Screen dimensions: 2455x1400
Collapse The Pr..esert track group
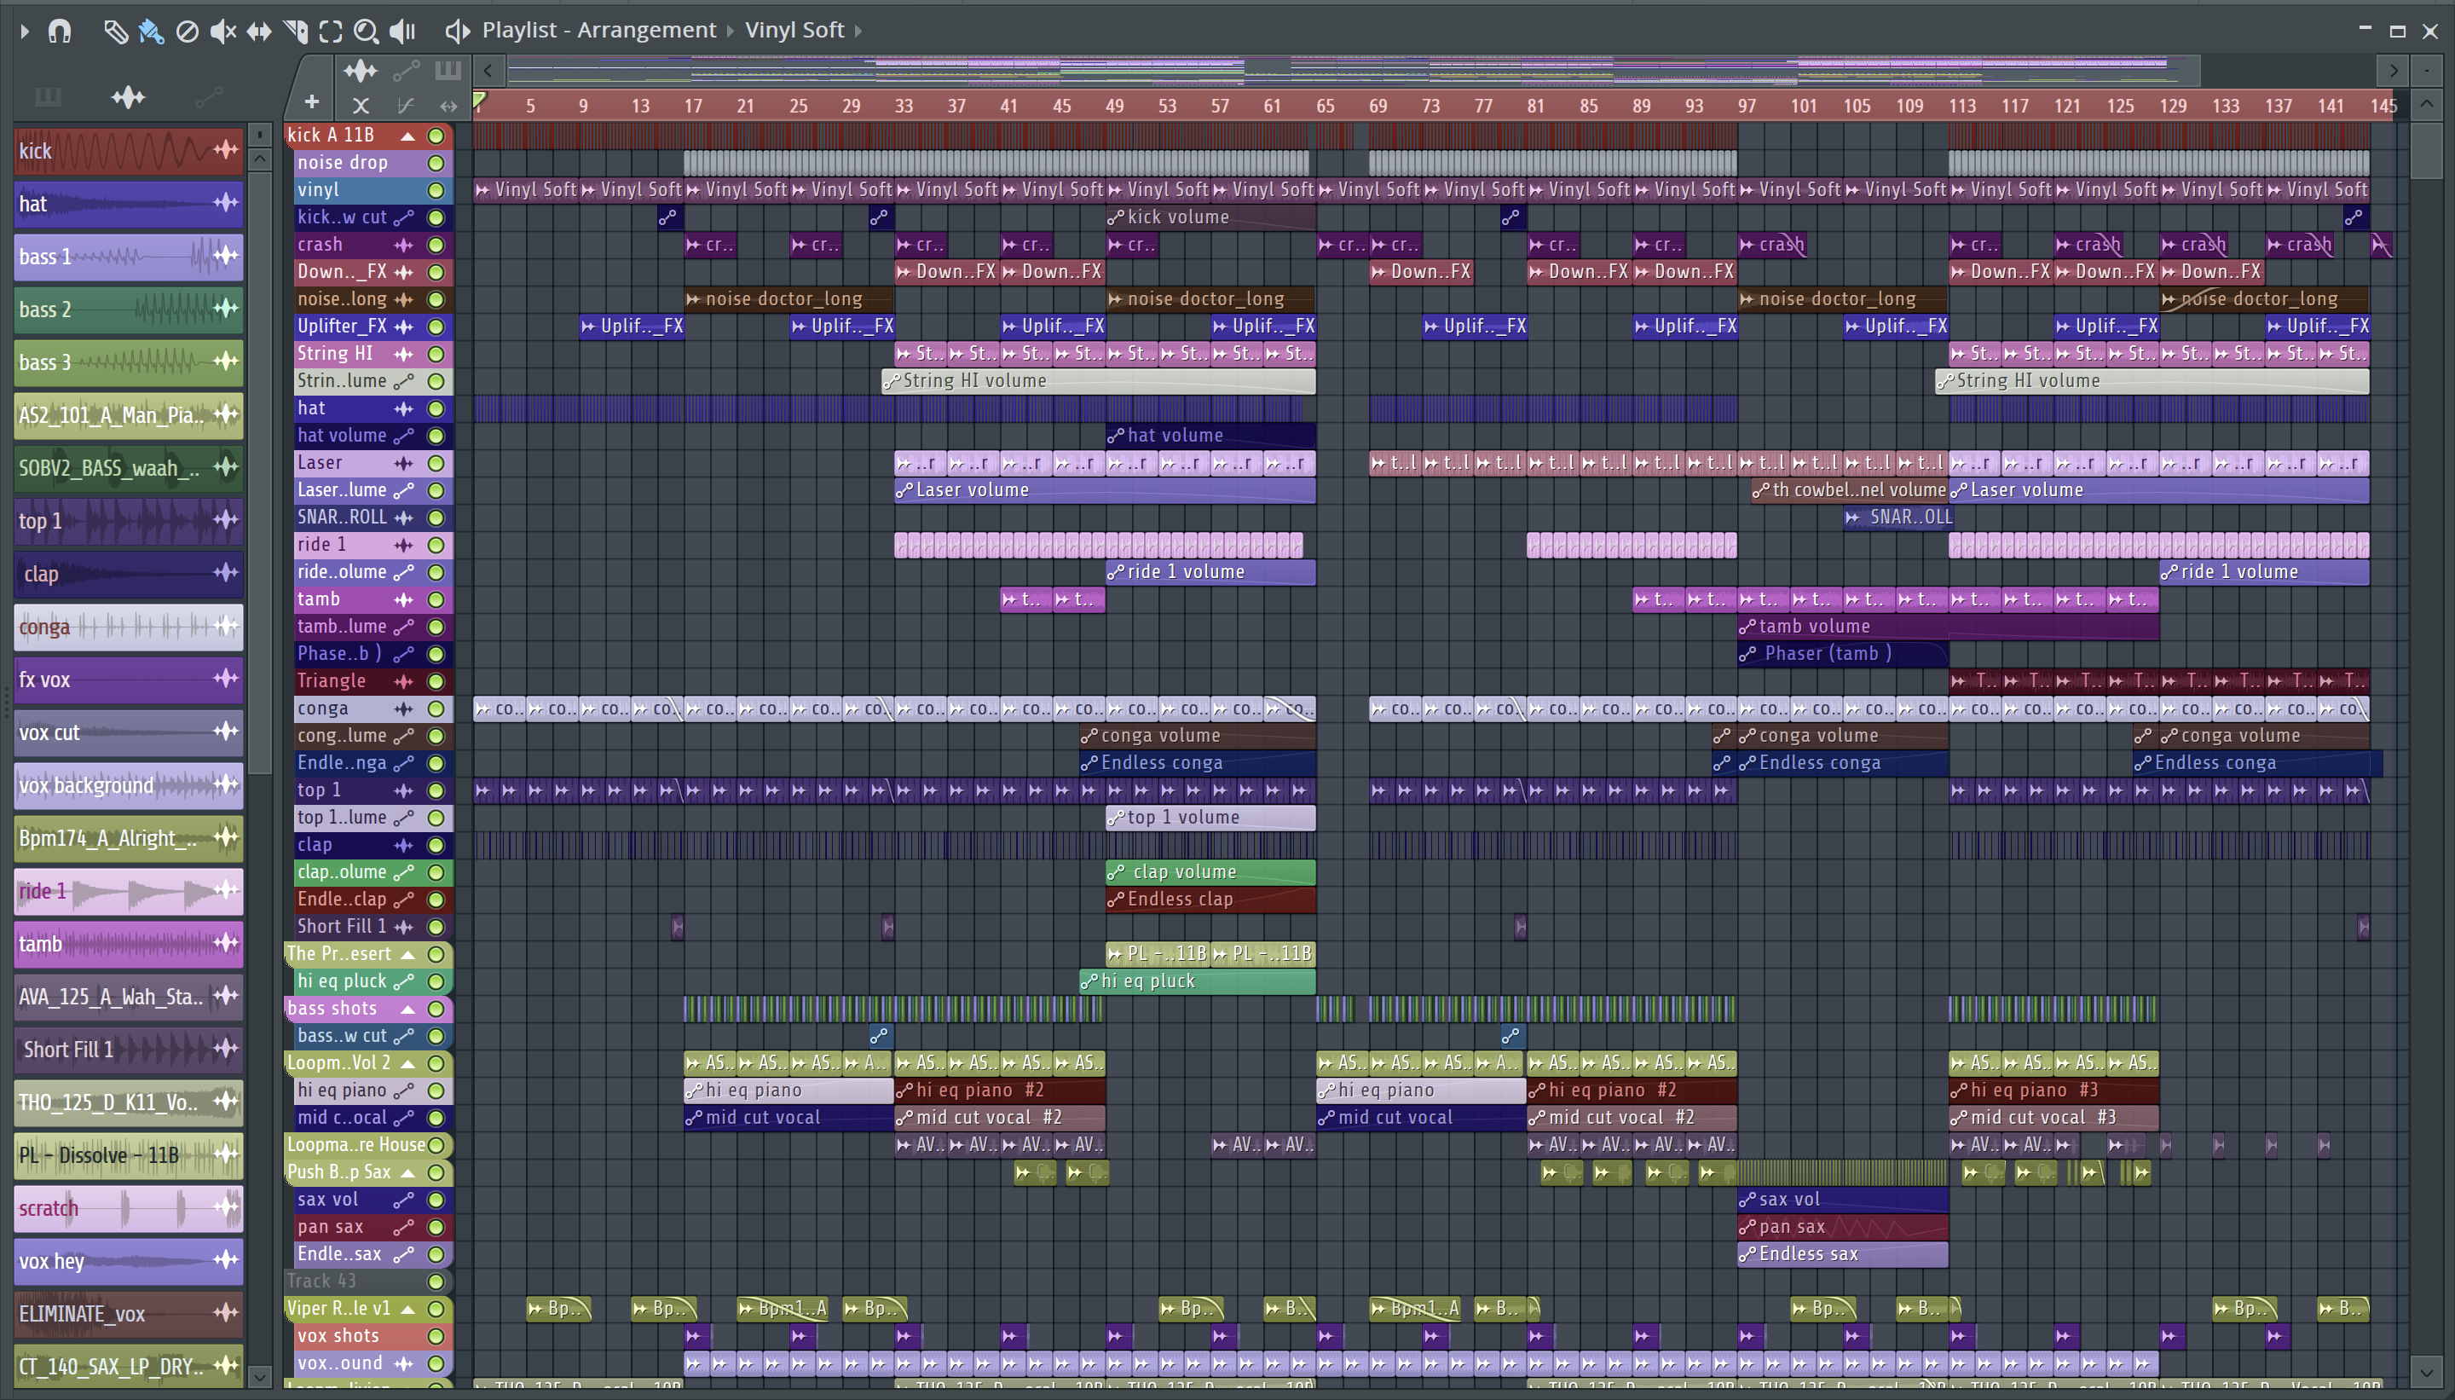[407, 955]
